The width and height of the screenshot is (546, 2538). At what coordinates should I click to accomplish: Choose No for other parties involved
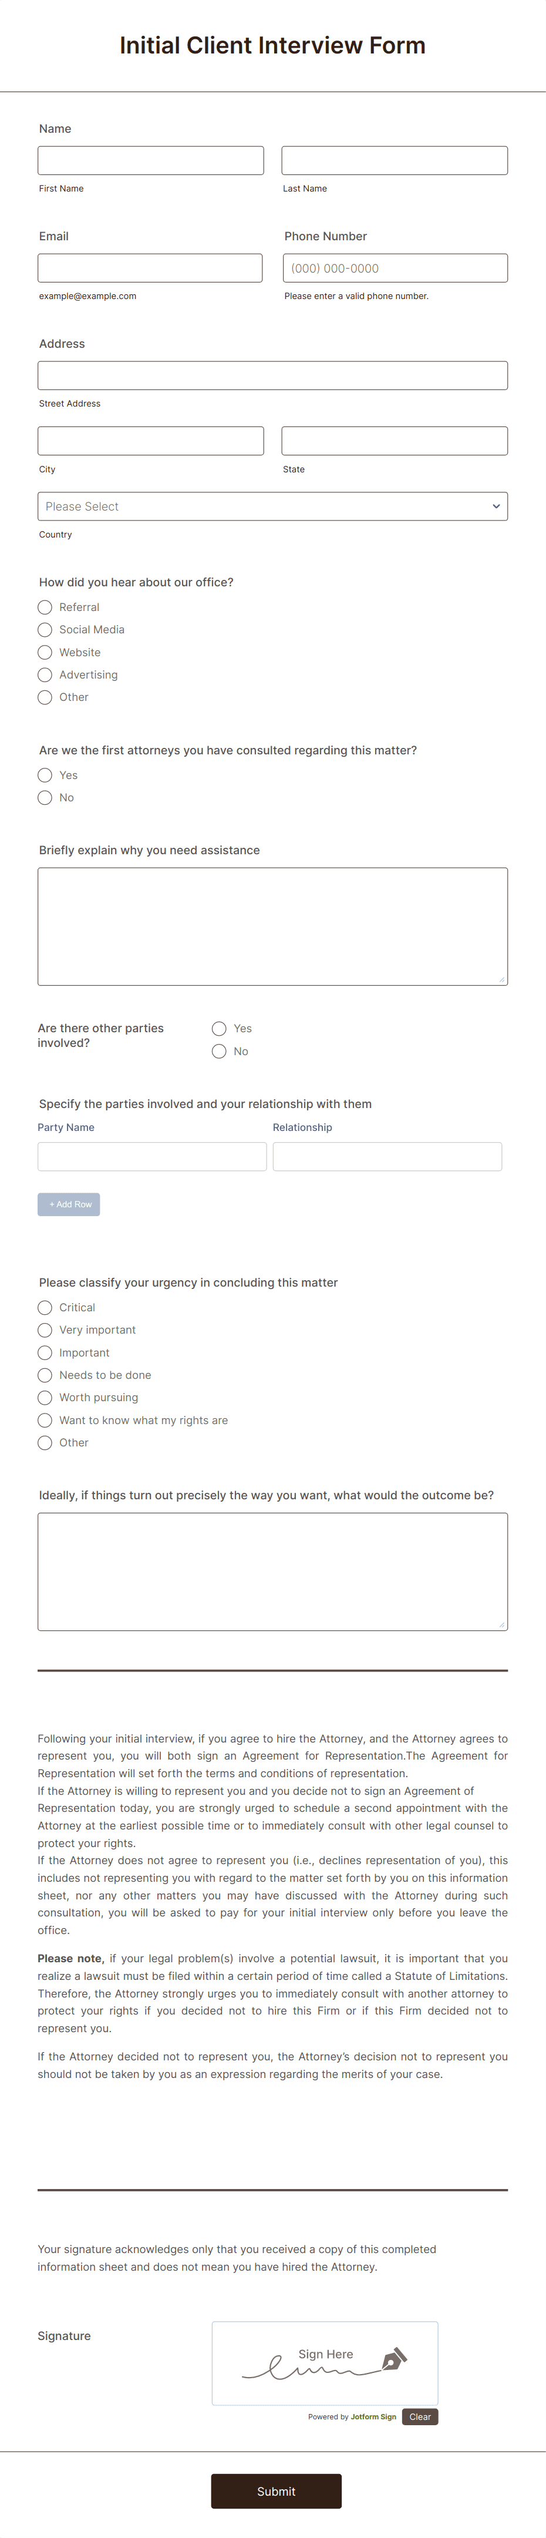218,1051
